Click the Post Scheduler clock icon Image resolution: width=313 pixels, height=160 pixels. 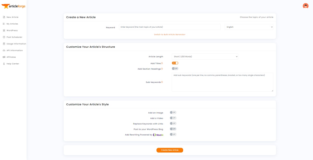(4, 37)
